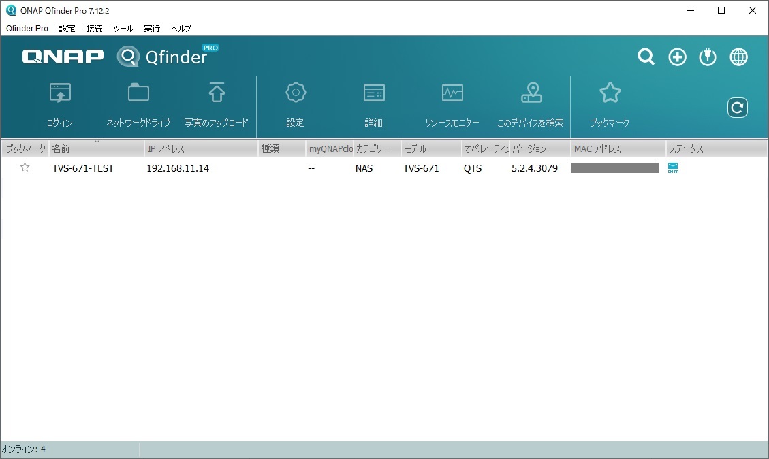This screenshot has height=459, width=769.
Task: Click IP address 192.168.11.14
Action: (x=178, y=168)
